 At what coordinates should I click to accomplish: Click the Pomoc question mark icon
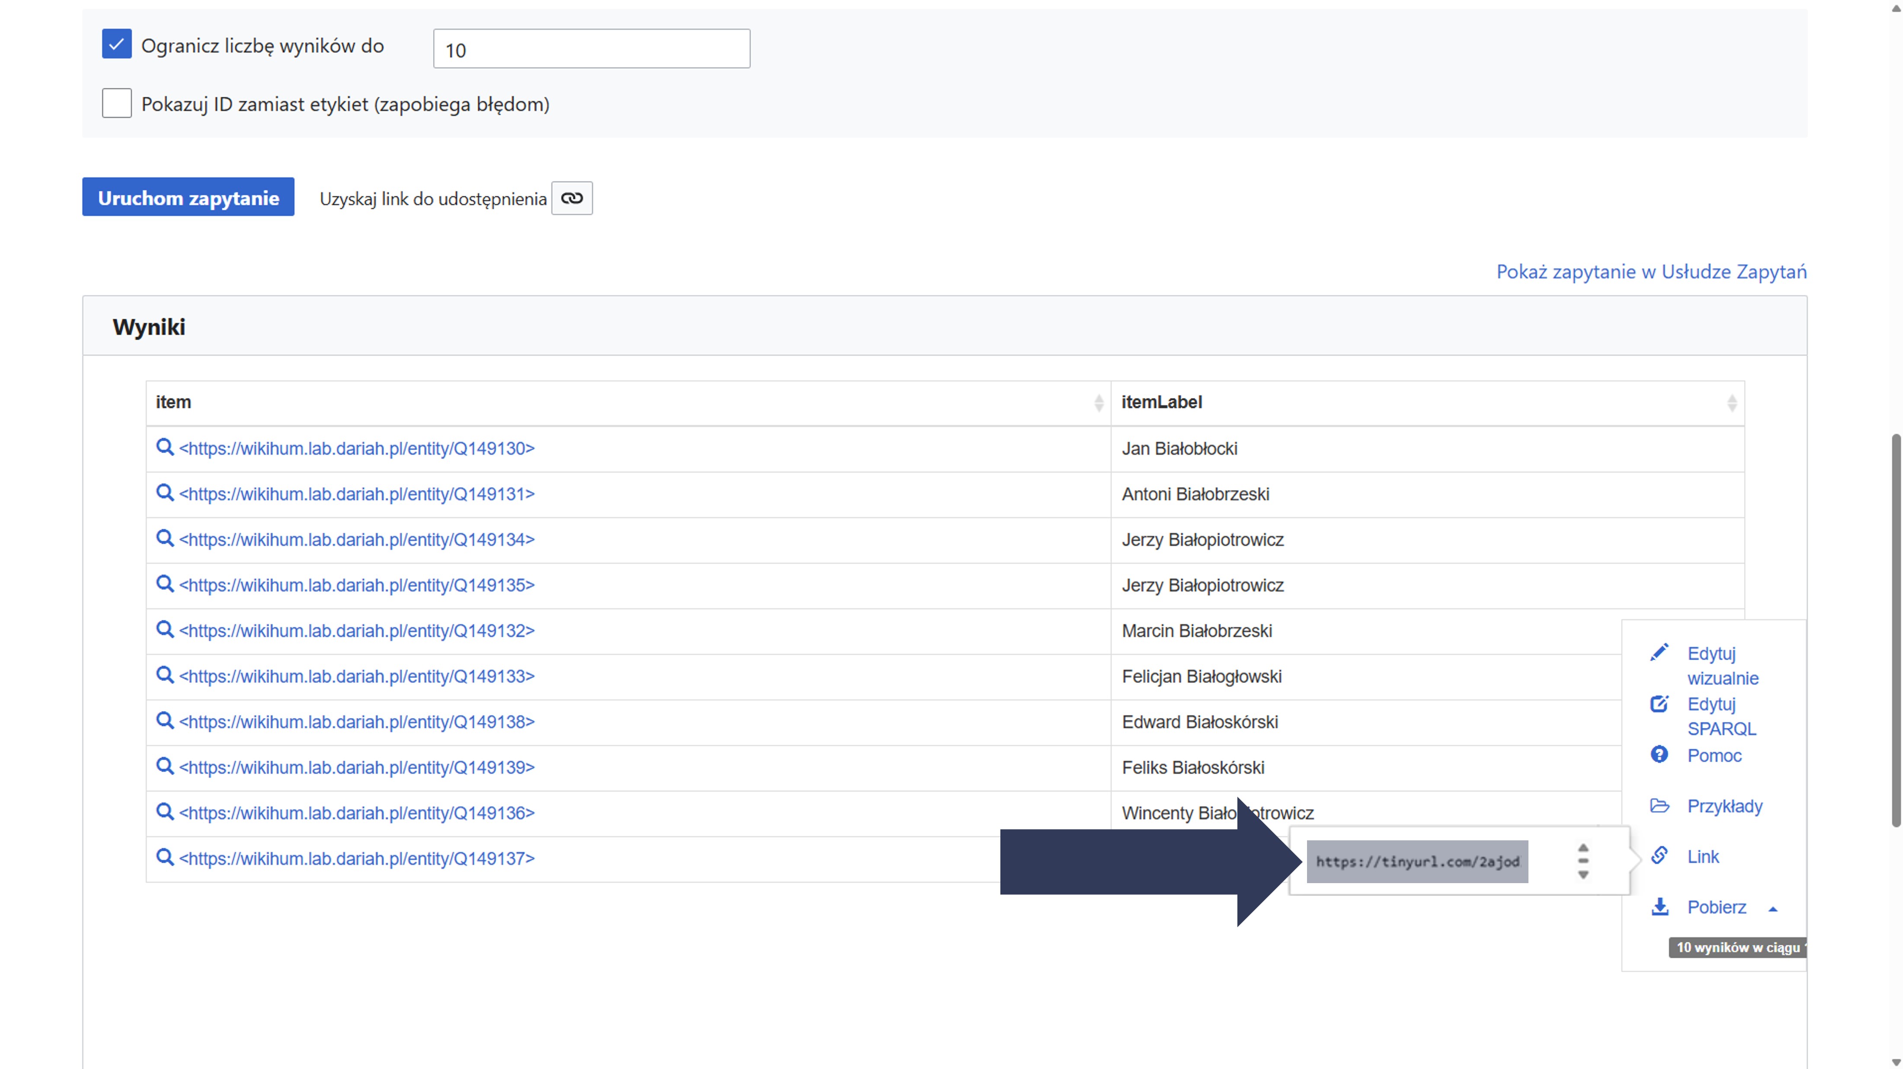(1659, 754)
